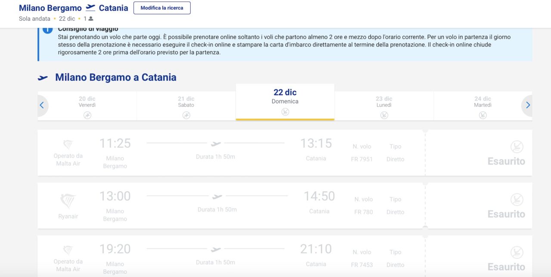Click the passenger person icon in header
Image resolution: width=551 pixels, height=277 pixels.
91,19
